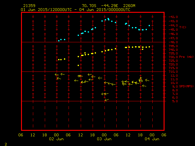The image size is (195, 146).
Task: Select the -44.0 temperature tick value
Action: pyautogui.click(x=173, y=26)
